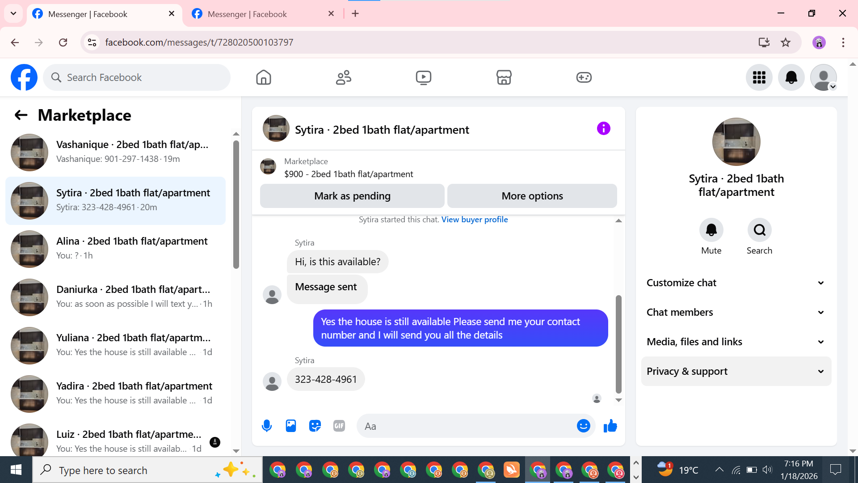Click the voice clip microphone icon
This screenshot has width=858, height=483.
267,426
